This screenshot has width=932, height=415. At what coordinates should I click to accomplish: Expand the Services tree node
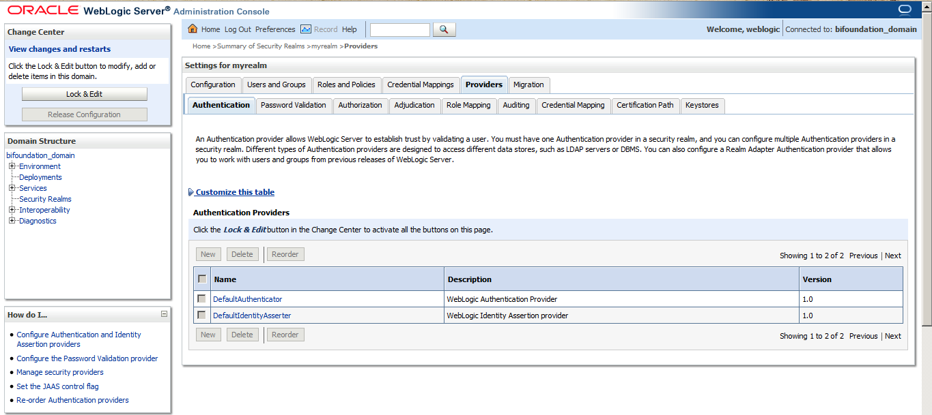pos(12,188)
